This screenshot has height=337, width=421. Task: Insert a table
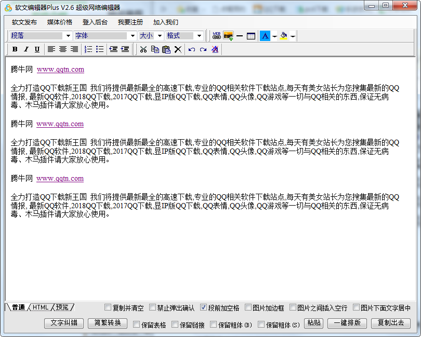(x=251, y=36)
